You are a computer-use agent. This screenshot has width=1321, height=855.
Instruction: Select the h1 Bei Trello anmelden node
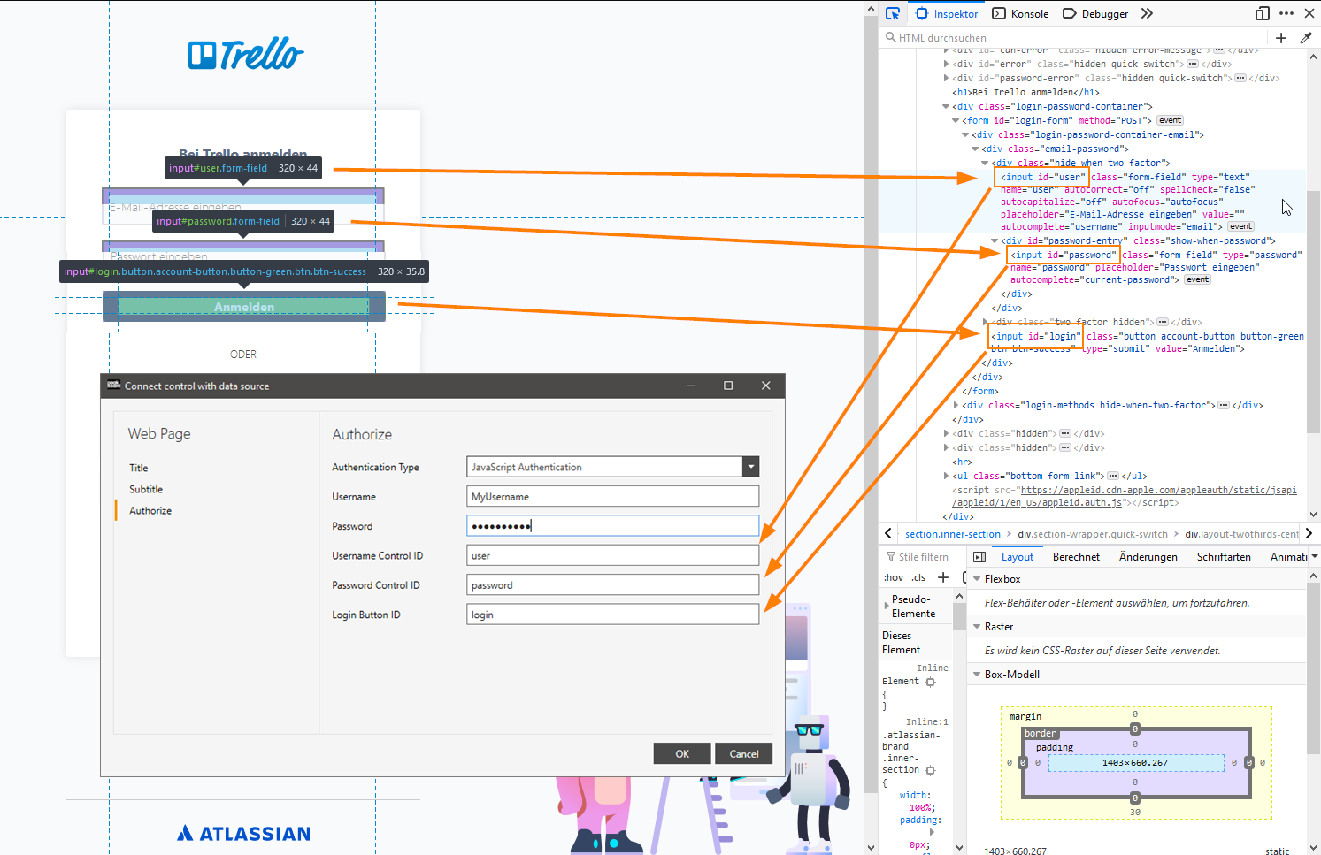(1026, 92)
